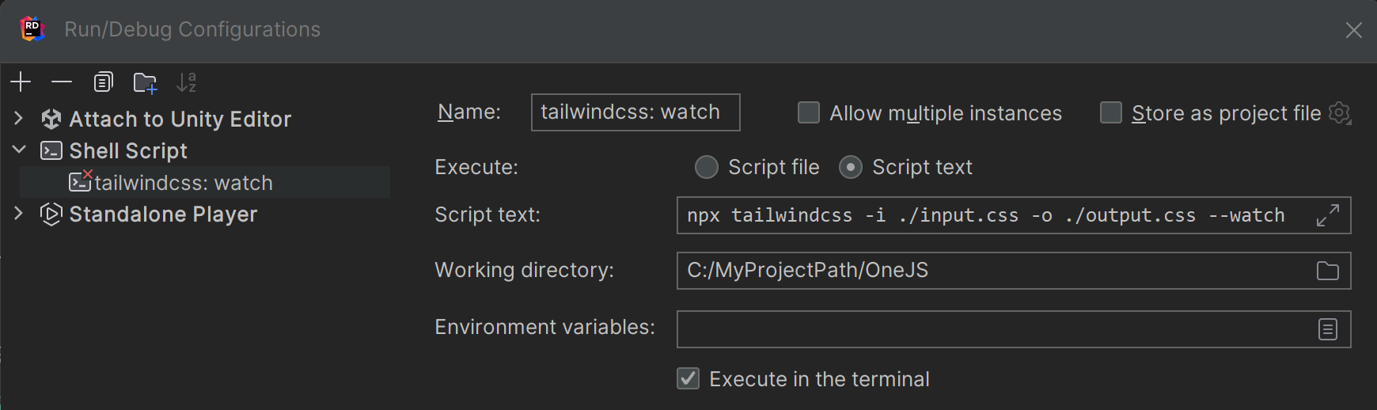Image resolution: width=1377 pixels, height=410 pixels.
Task: Create a new configuration folder
Action: [x=145, y=82]
